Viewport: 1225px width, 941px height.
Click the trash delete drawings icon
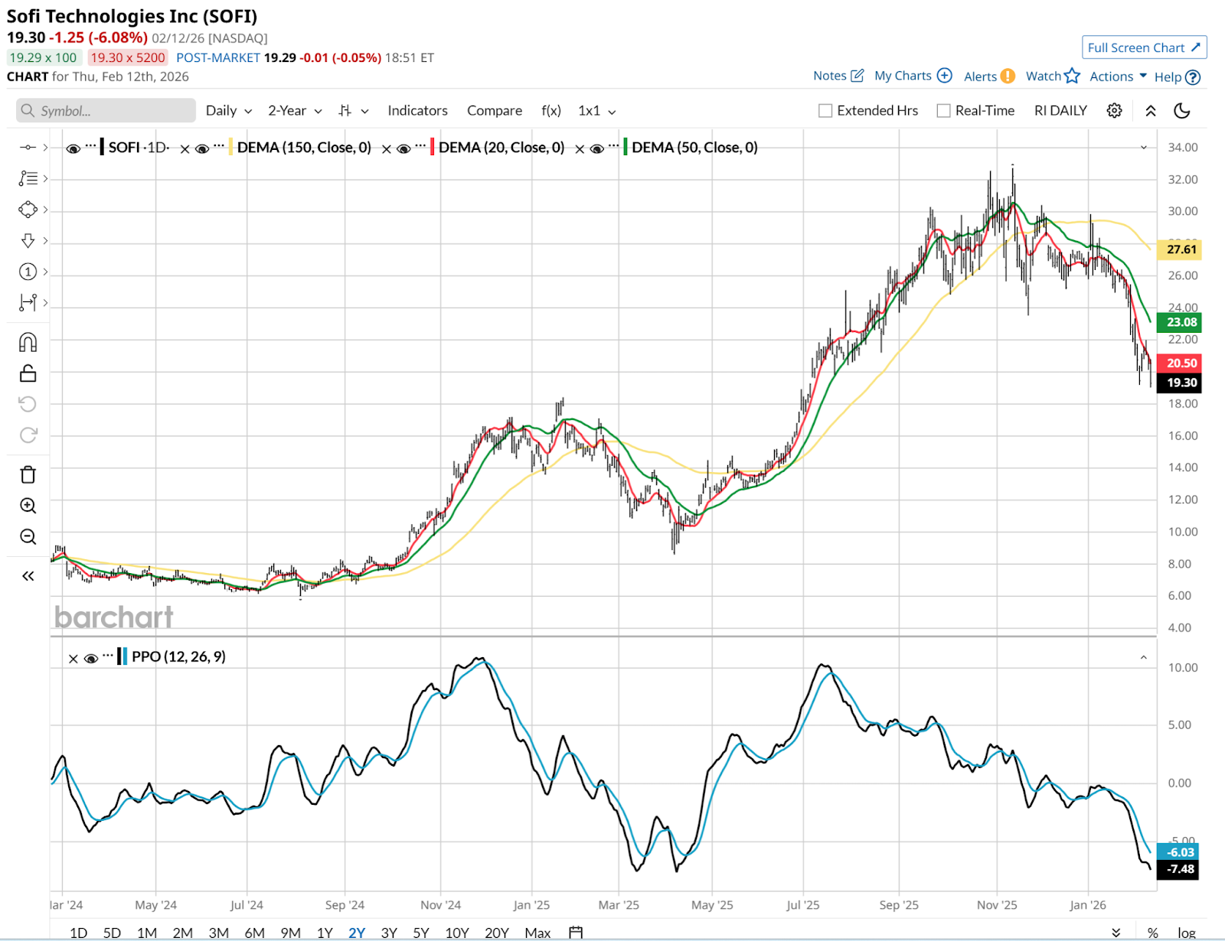(28, 475)
